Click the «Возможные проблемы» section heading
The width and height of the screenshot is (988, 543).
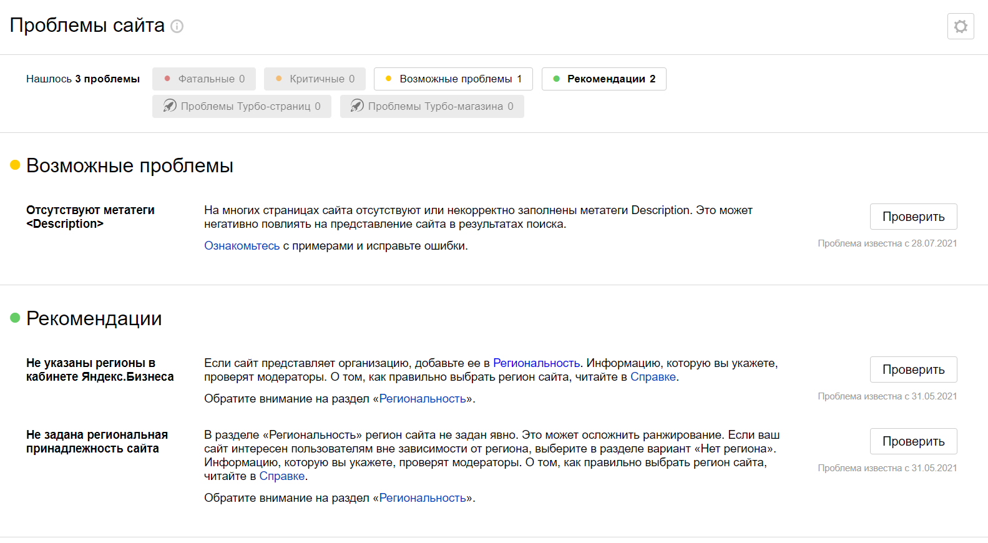[x=130, y=166]
